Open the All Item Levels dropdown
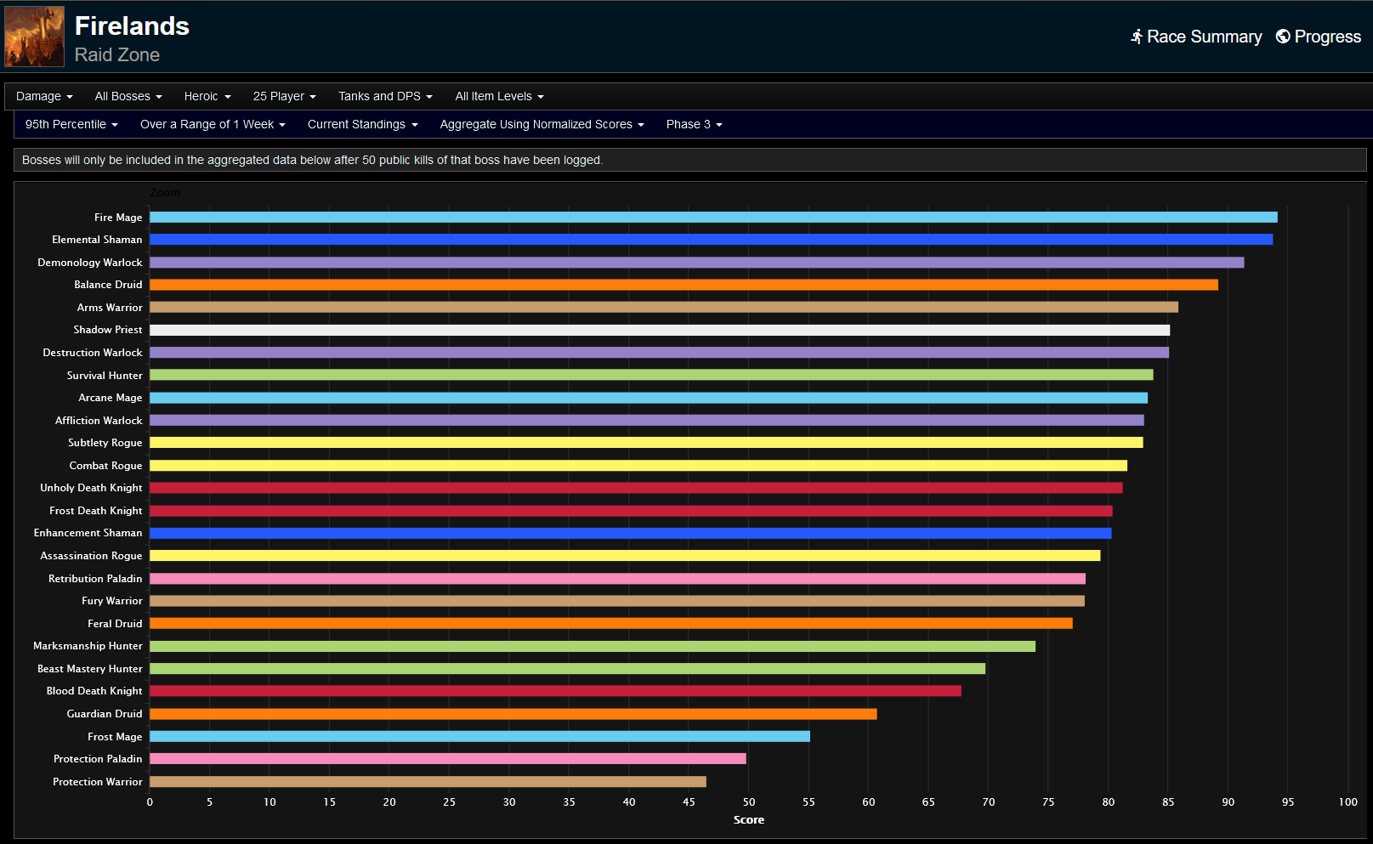Viewport: 1373px width, 844px height. (x=499, y=96)
